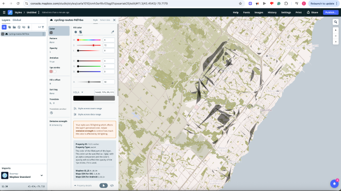Open the layer filter icon
The image size is (341, 191).
click(x=43, y=27)
